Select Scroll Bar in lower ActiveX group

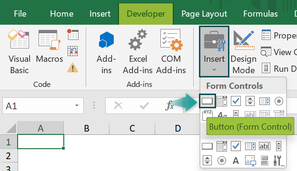(278, 146)
